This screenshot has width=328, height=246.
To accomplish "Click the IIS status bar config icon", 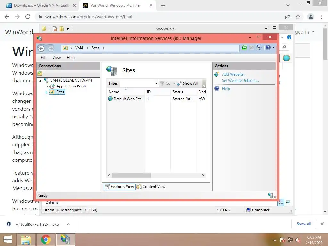I will 270,195.
